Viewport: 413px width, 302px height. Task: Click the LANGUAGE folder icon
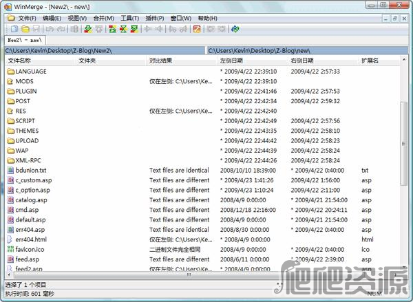coord(10,72)
